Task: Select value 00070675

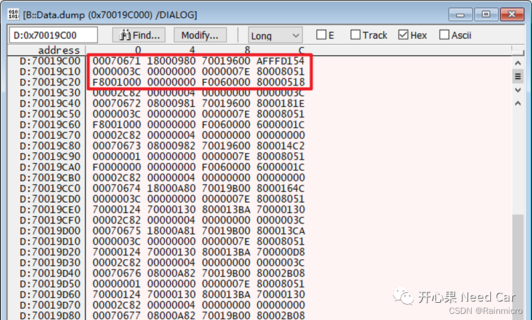Action: [117, 231]
